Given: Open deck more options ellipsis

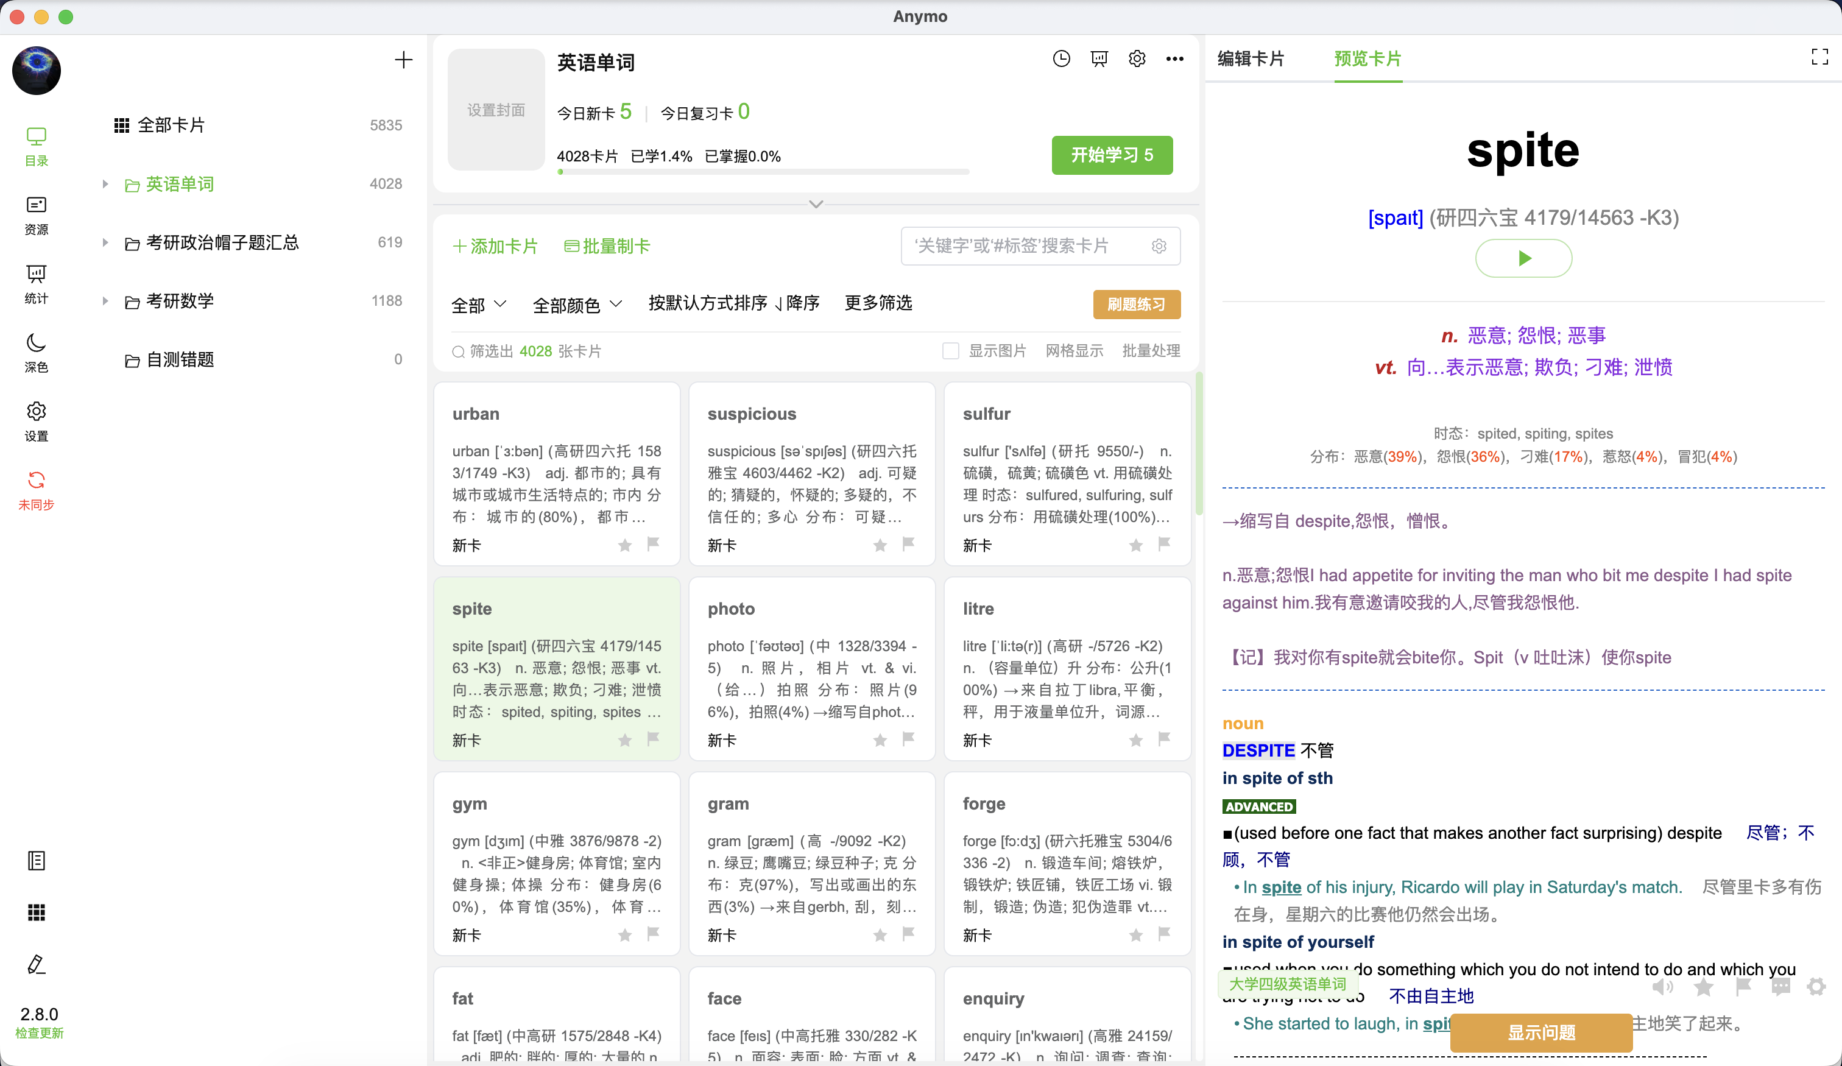Looking at the screenshot, I should (x=1174, y=58).
